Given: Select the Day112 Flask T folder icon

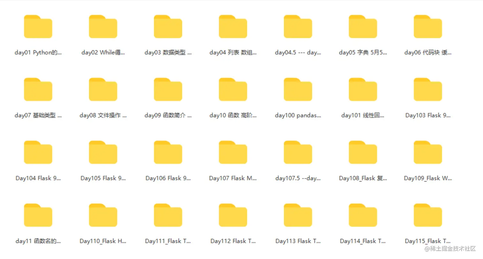Looking at the screenshot, I should (x=233, y=215).
